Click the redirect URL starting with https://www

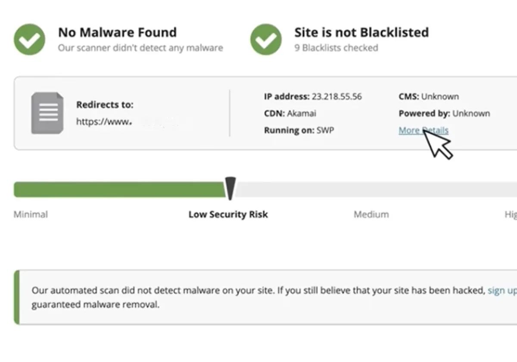[103, 122]
